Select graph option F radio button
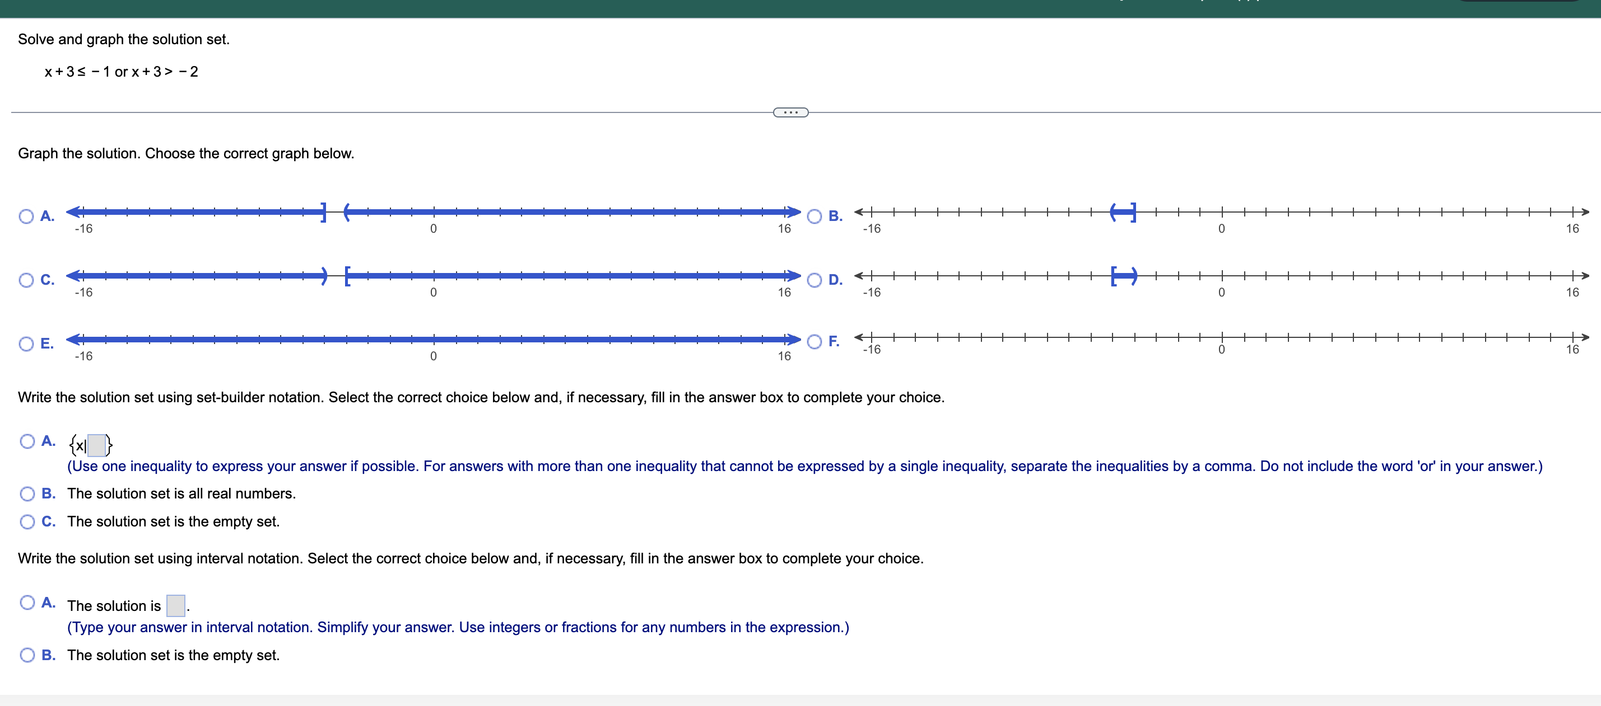The width and height of the screenshot is (1601, 706). tap(814, 342)
